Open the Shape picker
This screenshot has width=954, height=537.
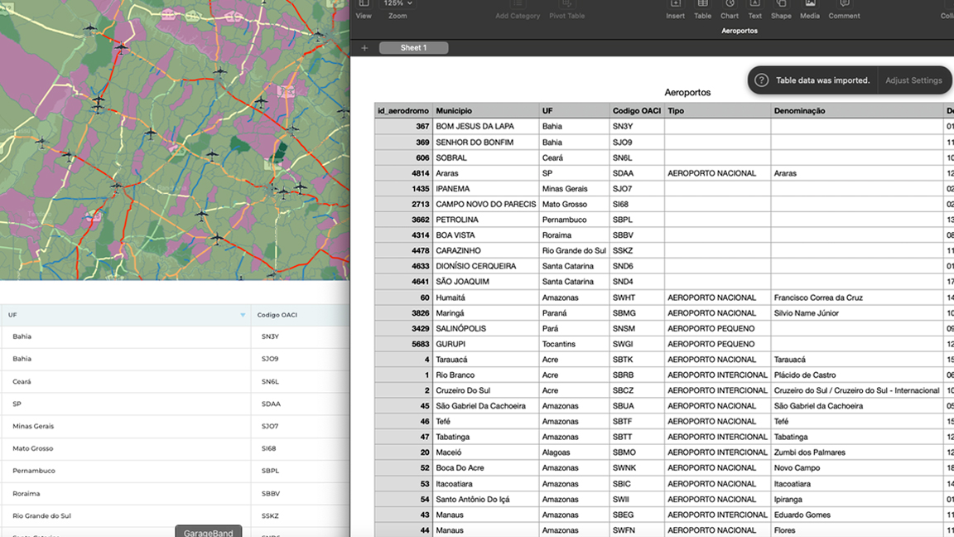click(780, 6)
